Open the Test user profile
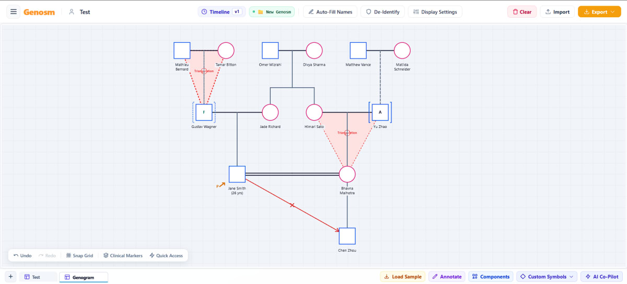627x284 pixels. click(79, 12)
